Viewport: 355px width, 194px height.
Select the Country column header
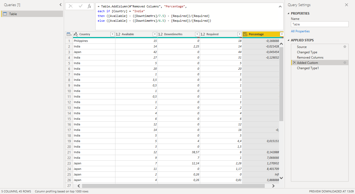[94, 34]
